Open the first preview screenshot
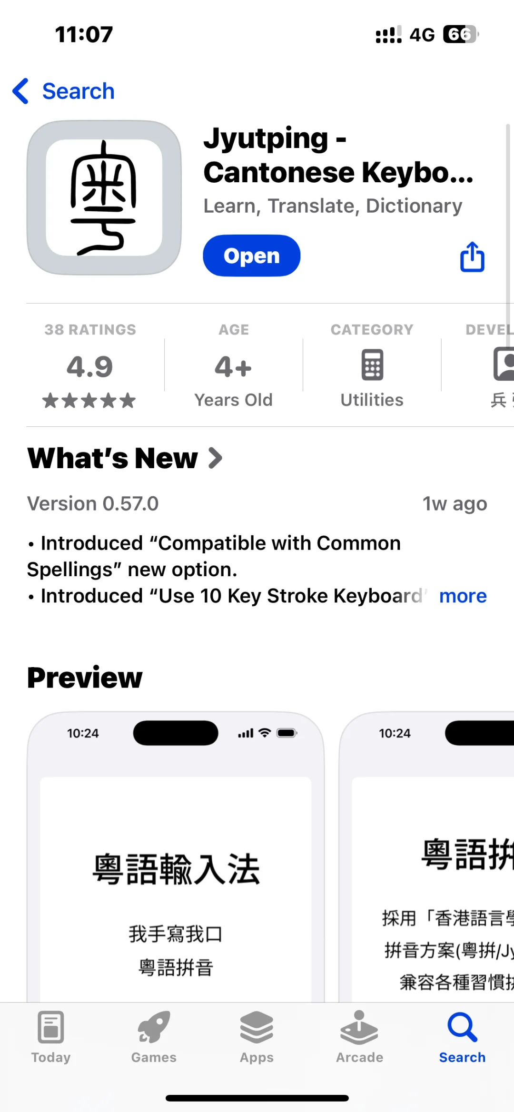514x1112 pixels. coord(176,856)
